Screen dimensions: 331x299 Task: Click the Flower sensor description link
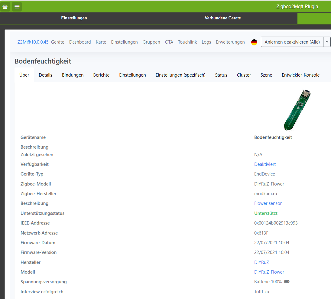point(268,203)
